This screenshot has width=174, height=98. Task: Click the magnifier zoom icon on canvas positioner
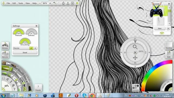[x=135, y=47]
